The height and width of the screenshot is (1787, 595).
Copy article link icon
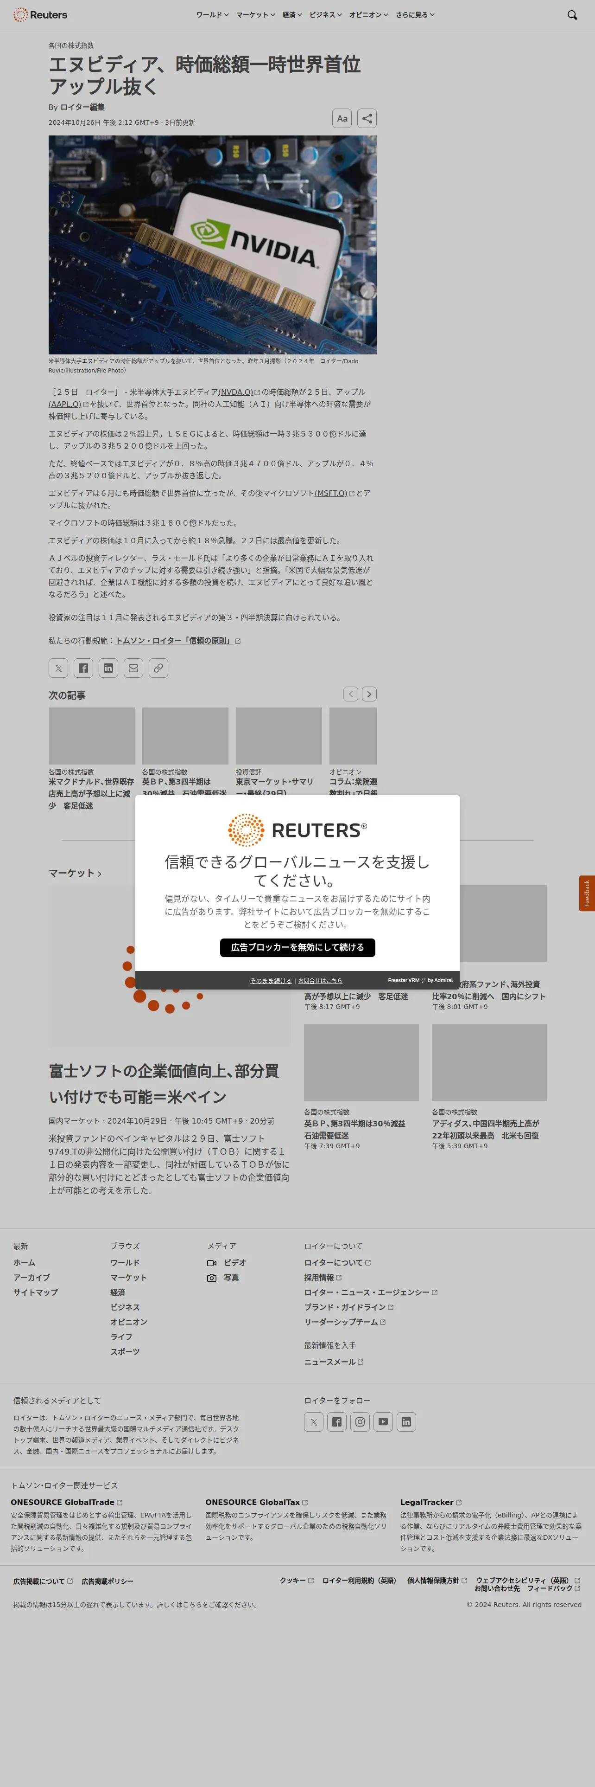158,668
